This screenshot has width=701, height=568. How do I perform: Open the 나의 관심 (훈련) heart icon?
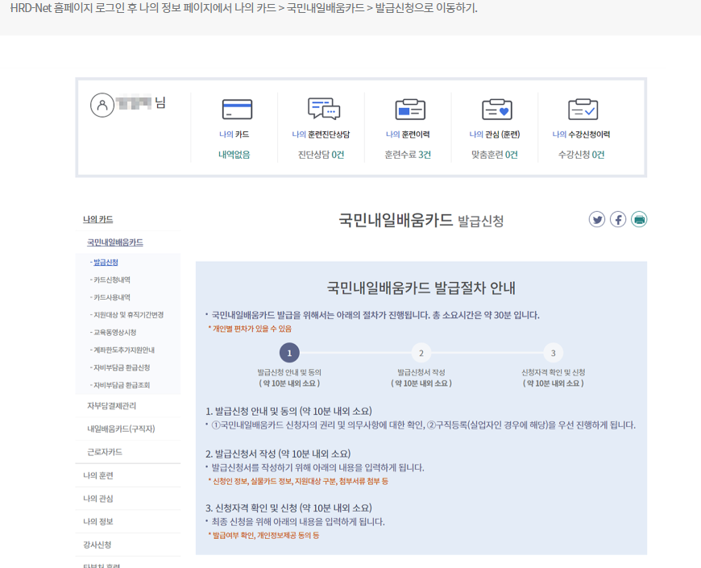496,109
